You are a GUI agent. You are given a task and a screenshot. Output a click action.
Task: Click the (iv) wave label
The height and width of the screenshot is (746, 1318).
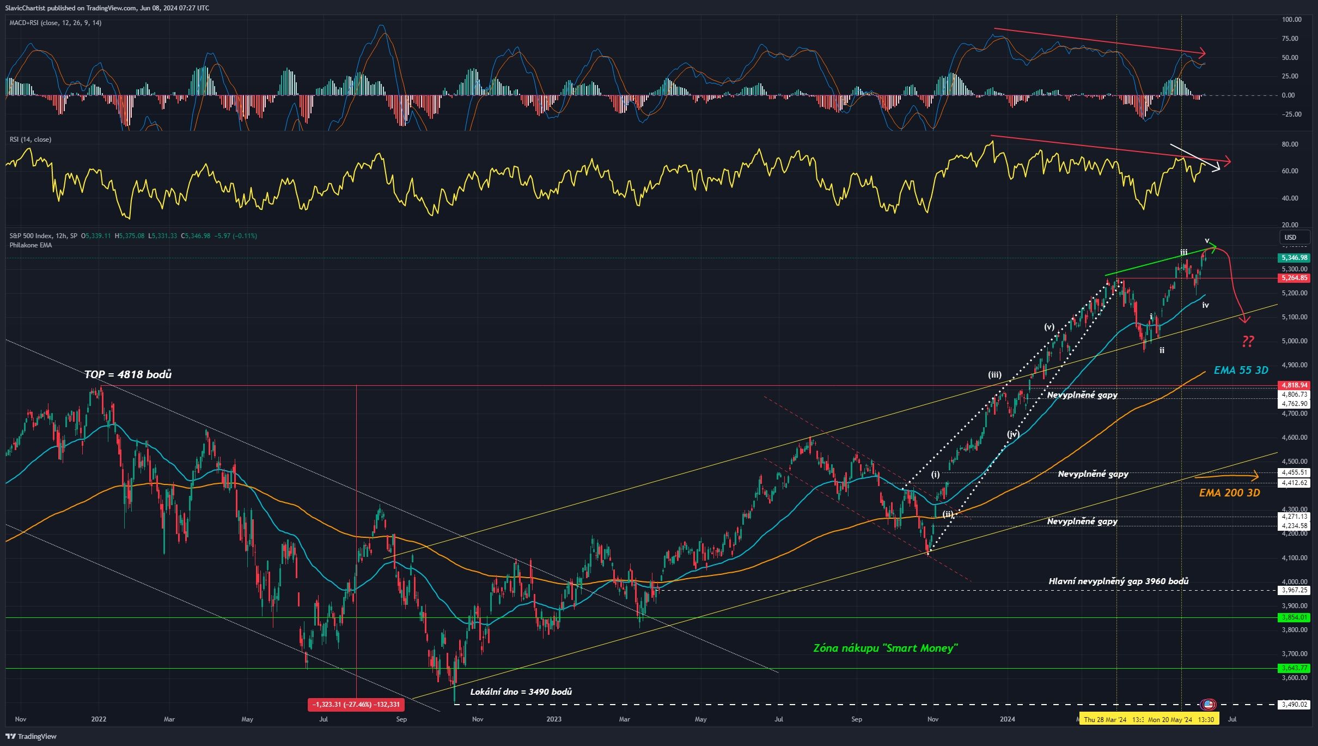click(1012, 434)
